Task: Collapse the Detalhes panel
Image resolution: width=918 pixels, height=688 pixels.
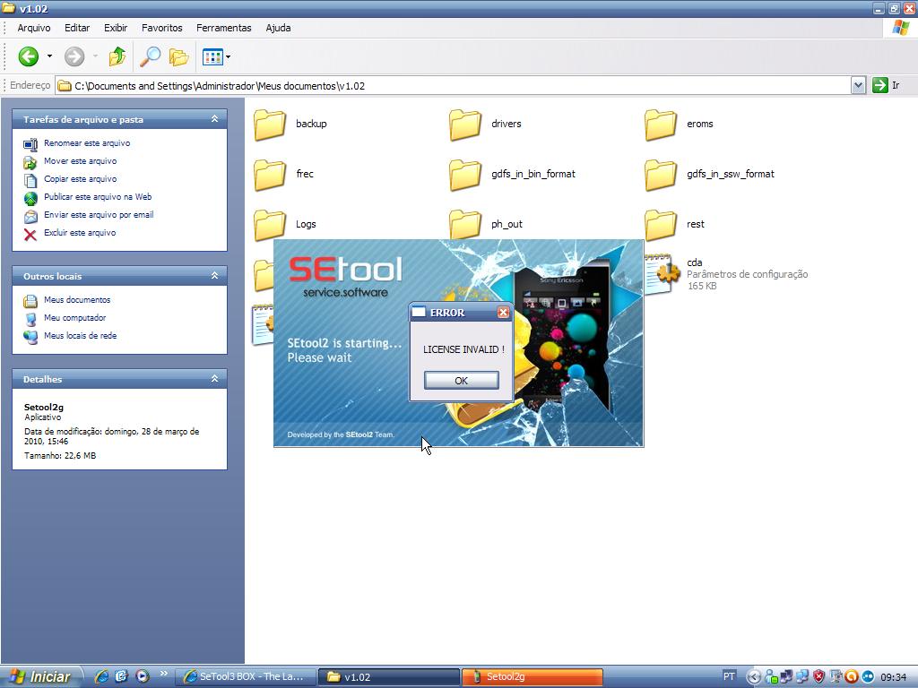Action: [215, 379]
